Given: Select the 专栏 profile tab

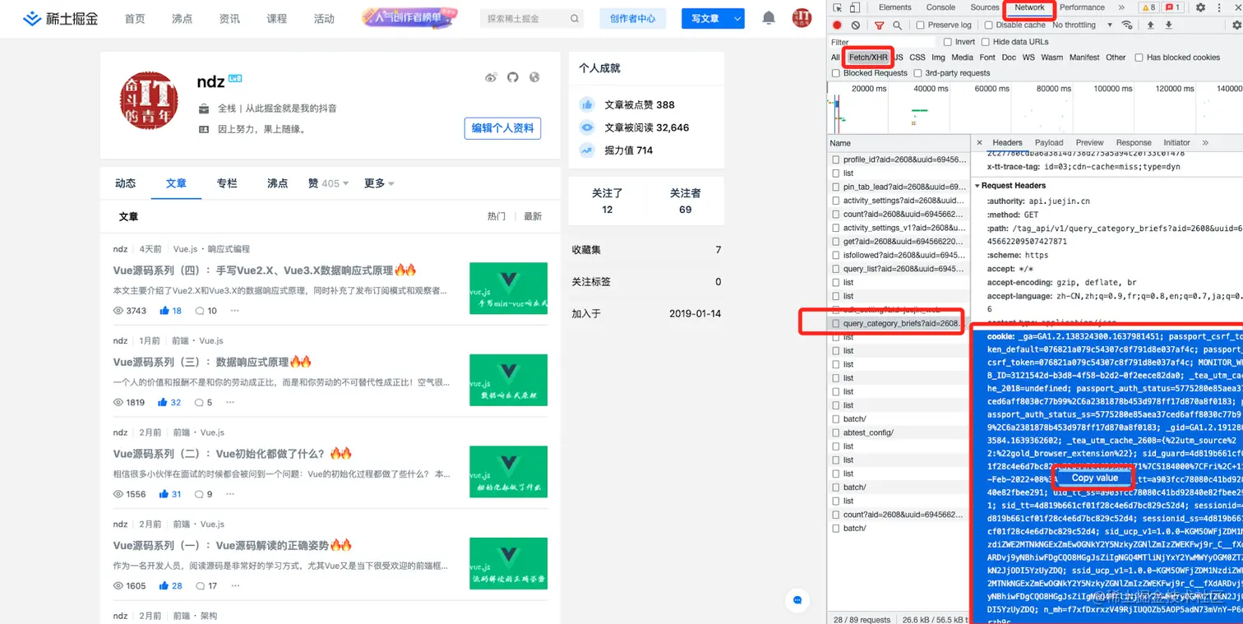Looking at the screenshot, I should (227, 183).
